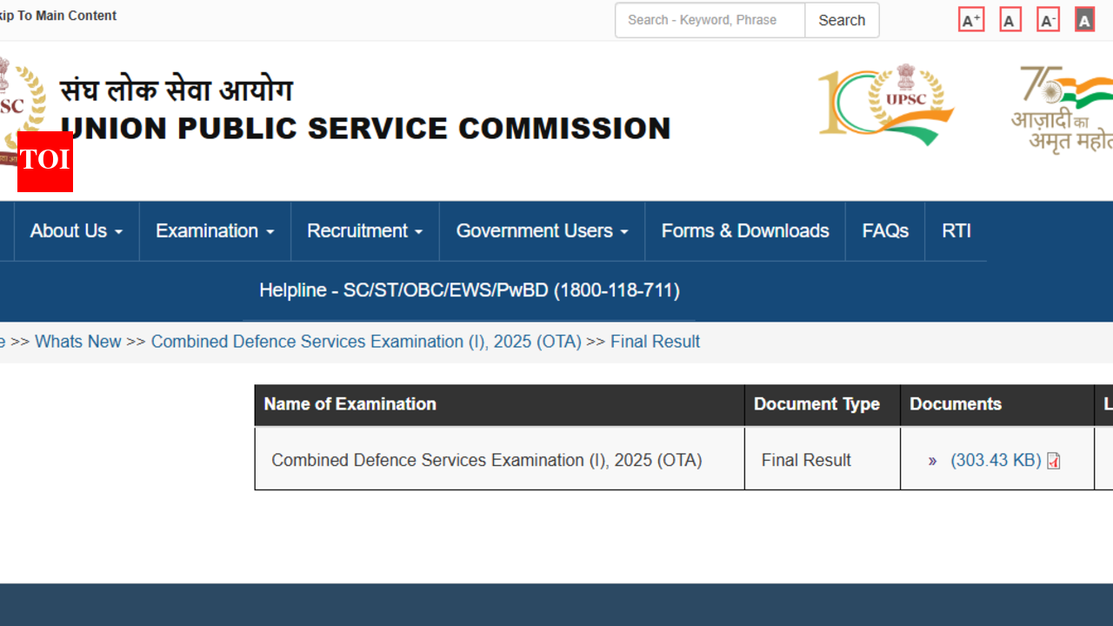The width and height of the screenshot is (1113, 626).
Task: Click the increase font size A+ icon
Action: (970, 20)
